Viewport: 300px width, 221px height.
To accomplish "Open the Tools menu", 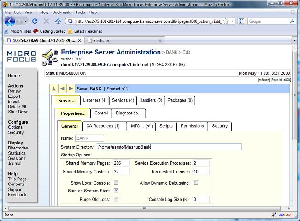I will pyautogui.click(x=80, y=12).
